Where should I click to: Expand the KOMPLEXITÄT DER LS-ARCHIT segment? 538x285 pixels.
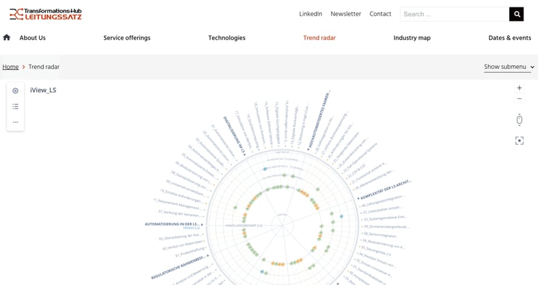(384, 189)
